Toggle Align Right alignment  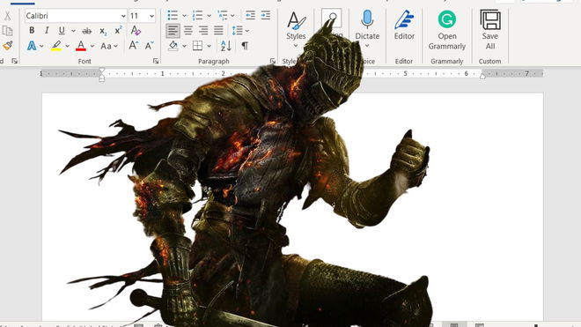pos(203,31)
